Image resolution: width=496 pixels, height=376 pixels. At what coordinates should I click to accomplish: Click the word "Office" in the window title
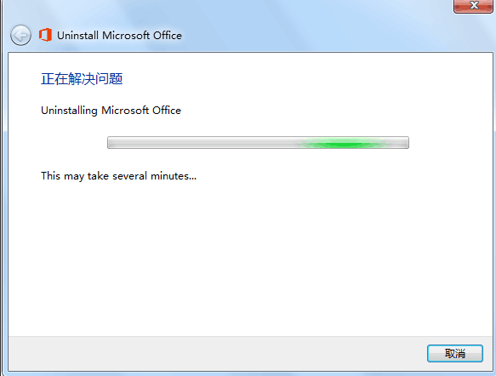pos(168,36)
